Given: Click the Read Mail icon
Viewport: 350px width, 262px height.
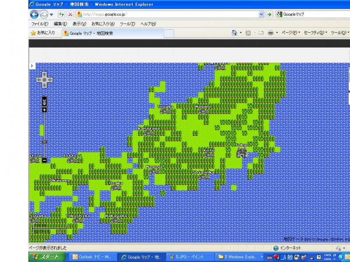Looking at the screenshot, I should tap(261, 33).
